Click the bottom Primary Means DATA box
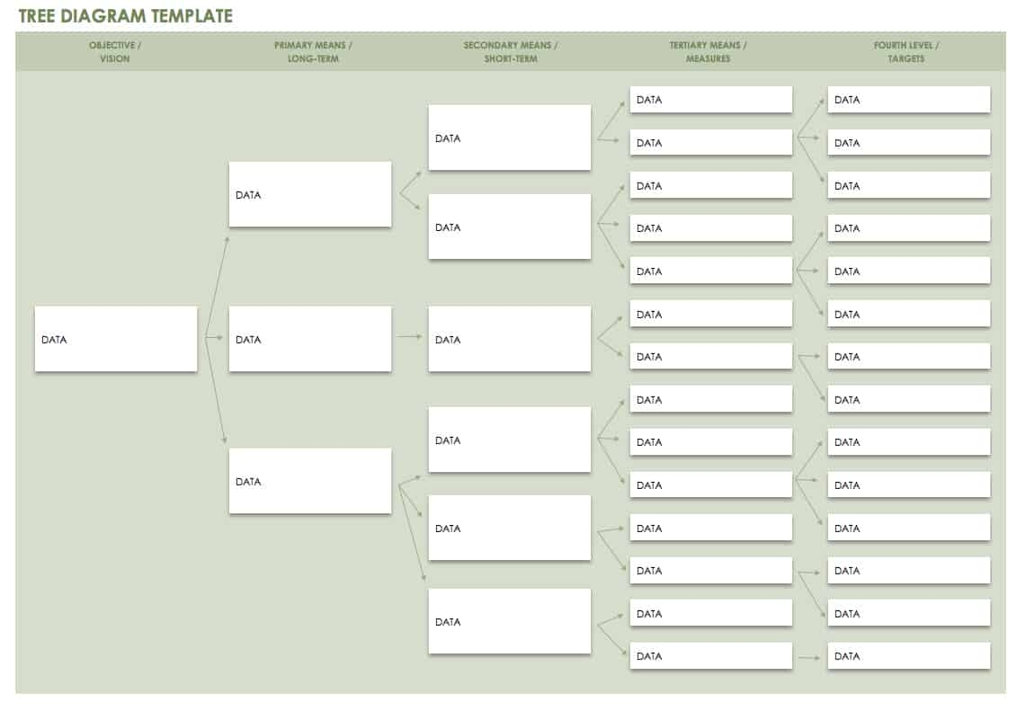Screen dimensions: 1026x720 [310, 481]
